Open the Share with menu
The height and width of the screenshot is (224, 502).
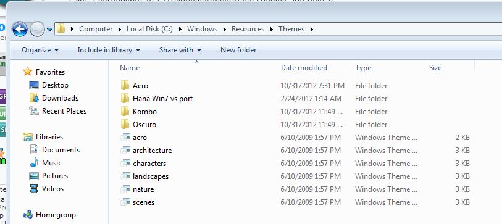tap(180, 50)
